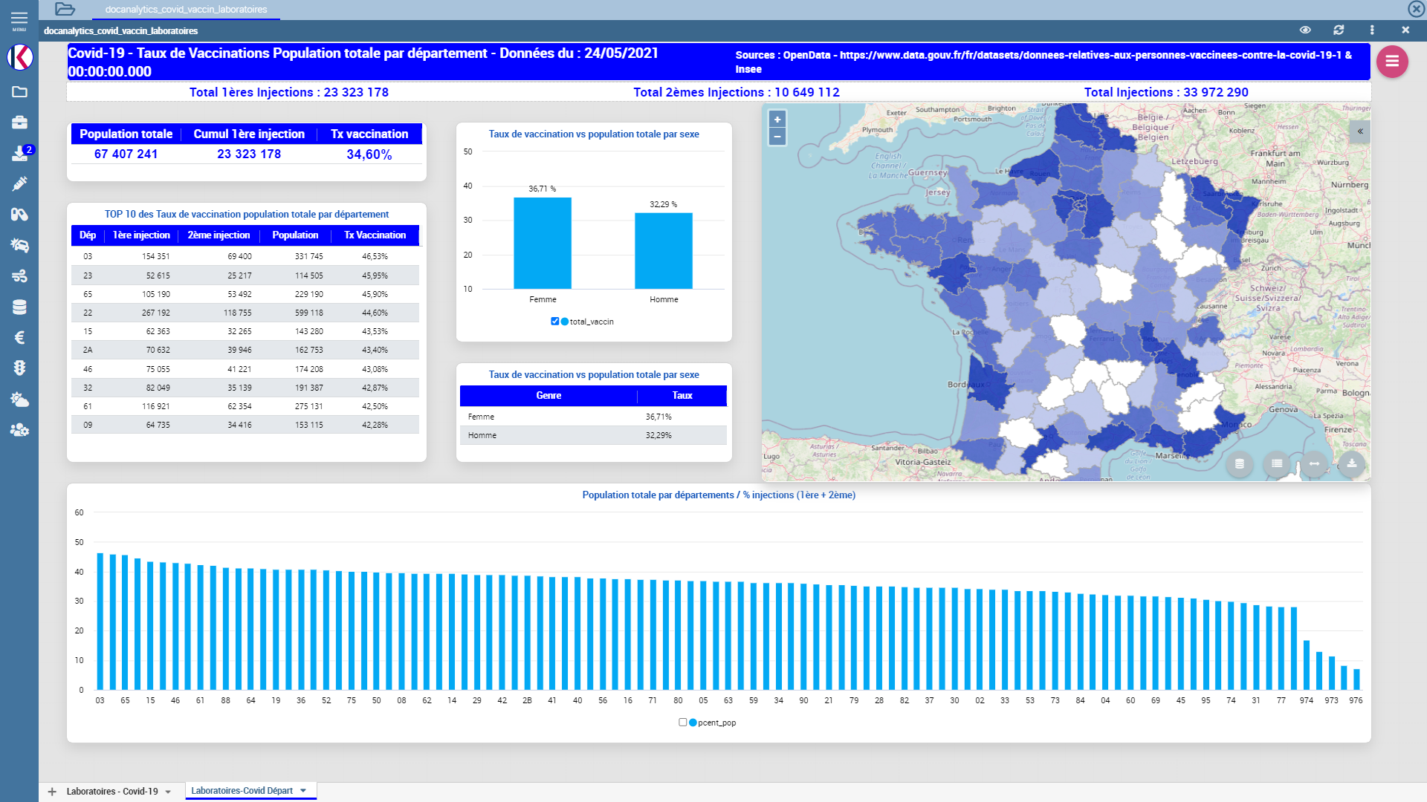Add a new sheet with the plus button

pyautogui.click(x=52, y=792)
